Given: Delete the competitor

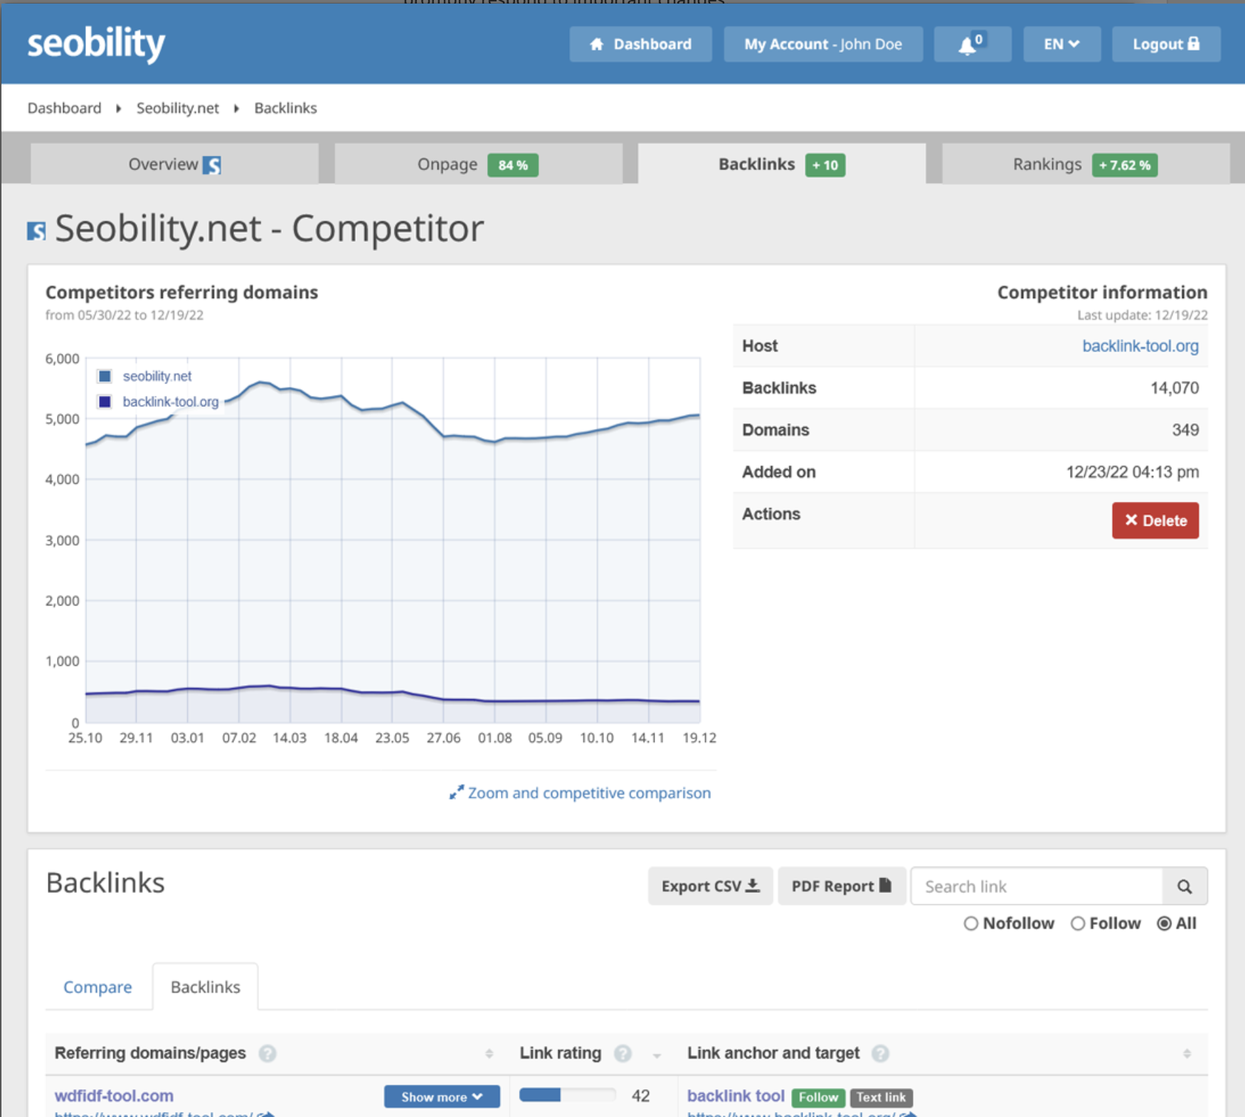Looking at the screenshot, I should pos(1155,520).
